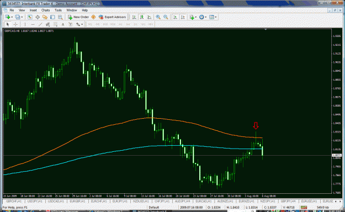Image resolution: width=345 pixels, height=212 pixels.
Task: Expand the arrows tool dropdown
Action: coord(82,24)
